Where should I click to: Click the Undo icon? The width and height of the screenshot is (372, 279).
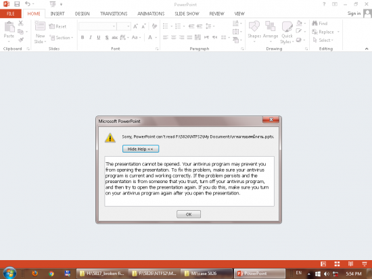28,4
